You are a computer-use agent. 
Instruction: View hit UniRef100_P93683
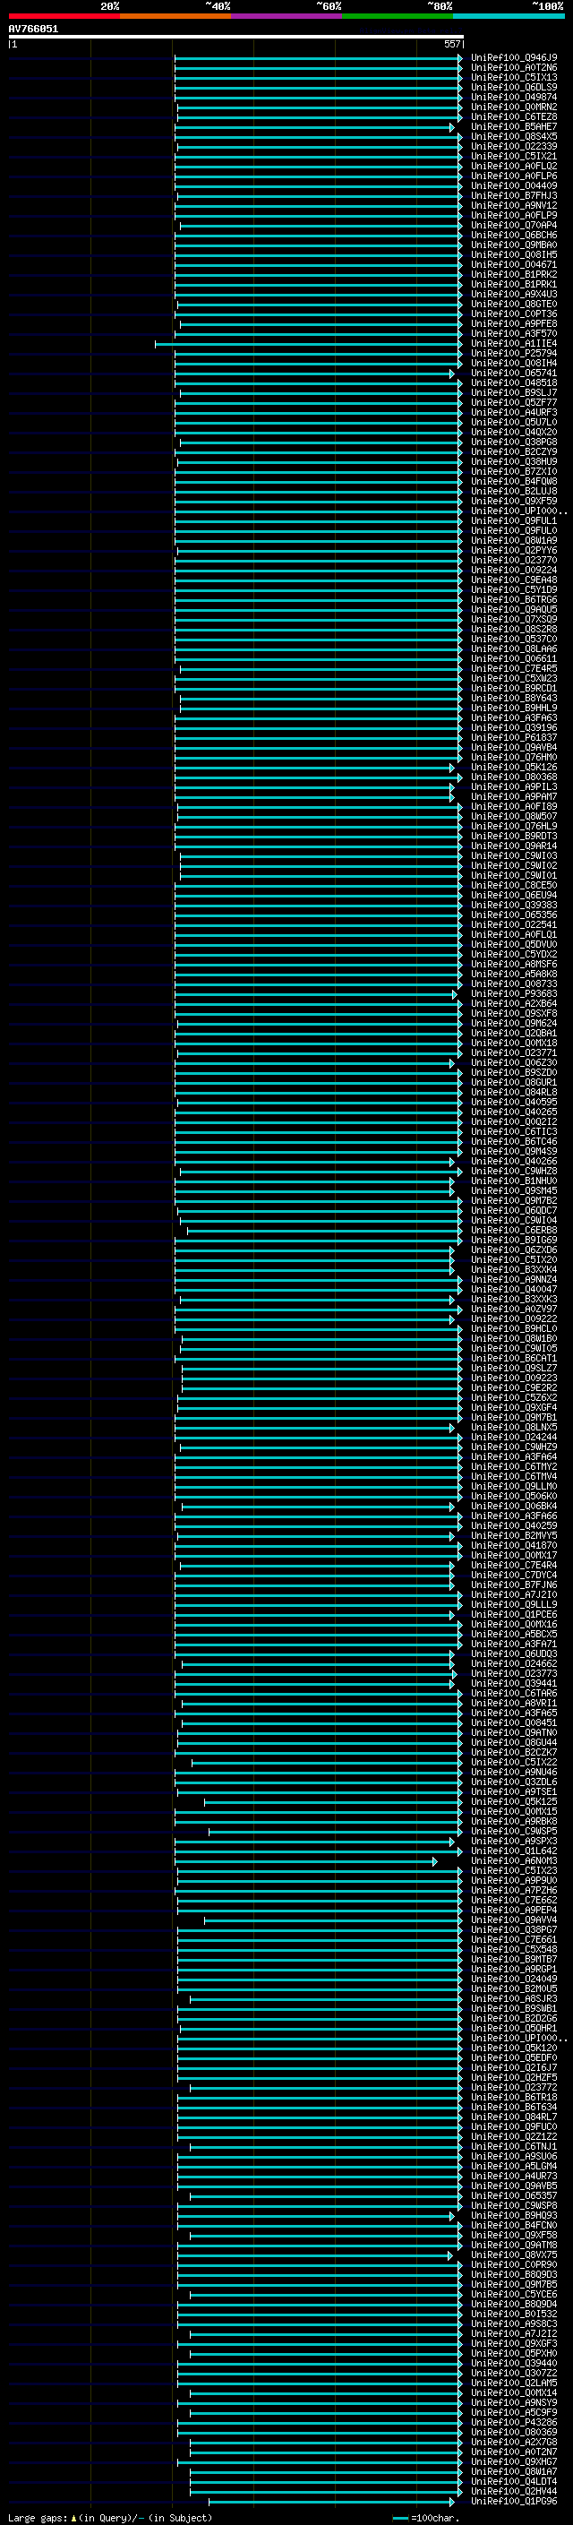(x=514, y=993)
